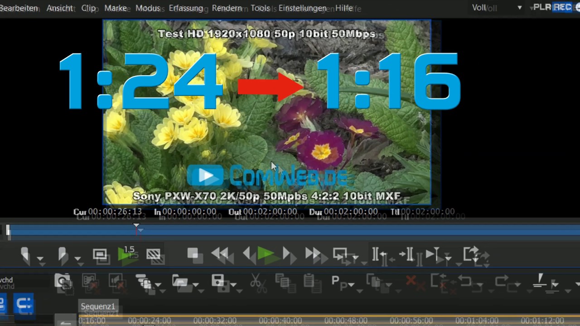Click the add cut point icon
Viewport: 580px width, 326px height.
point(540,280)
